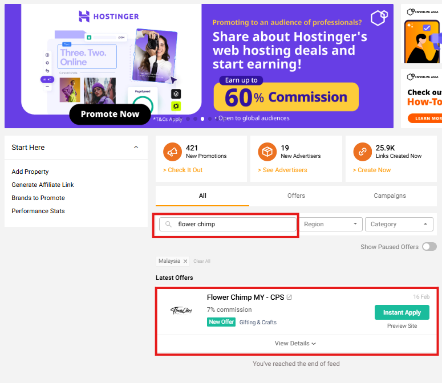Click the Latest Offers heading
442x383 pixels.
(174, 278)
